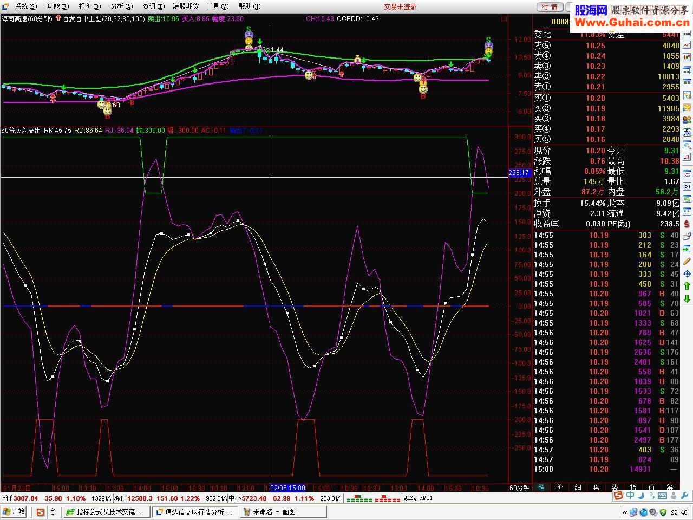Click the 15:00 tick row with 14931
This screenshot has width=693, height=520.
coord(606,469)
